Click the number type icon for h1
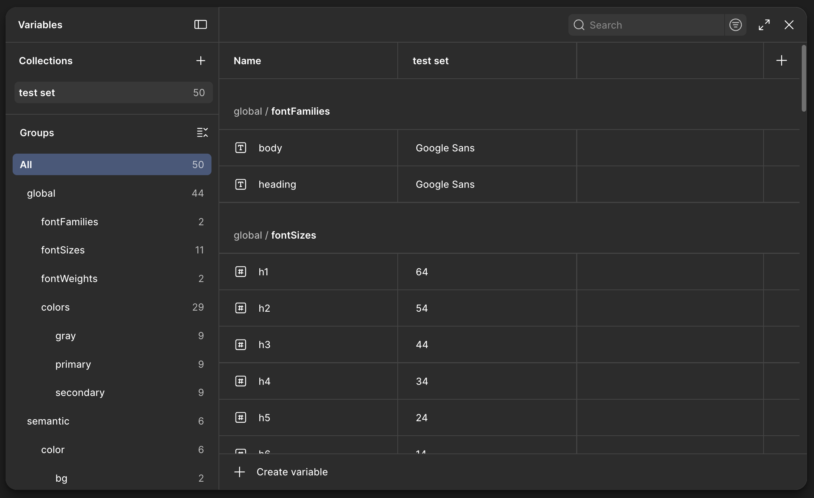Image resolution: width=814 pixels, height=498 pixels. pyautogui.click(x=240, y=272)
